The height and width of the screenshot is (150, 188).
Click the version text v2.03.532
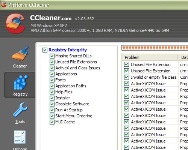point(85,19)
